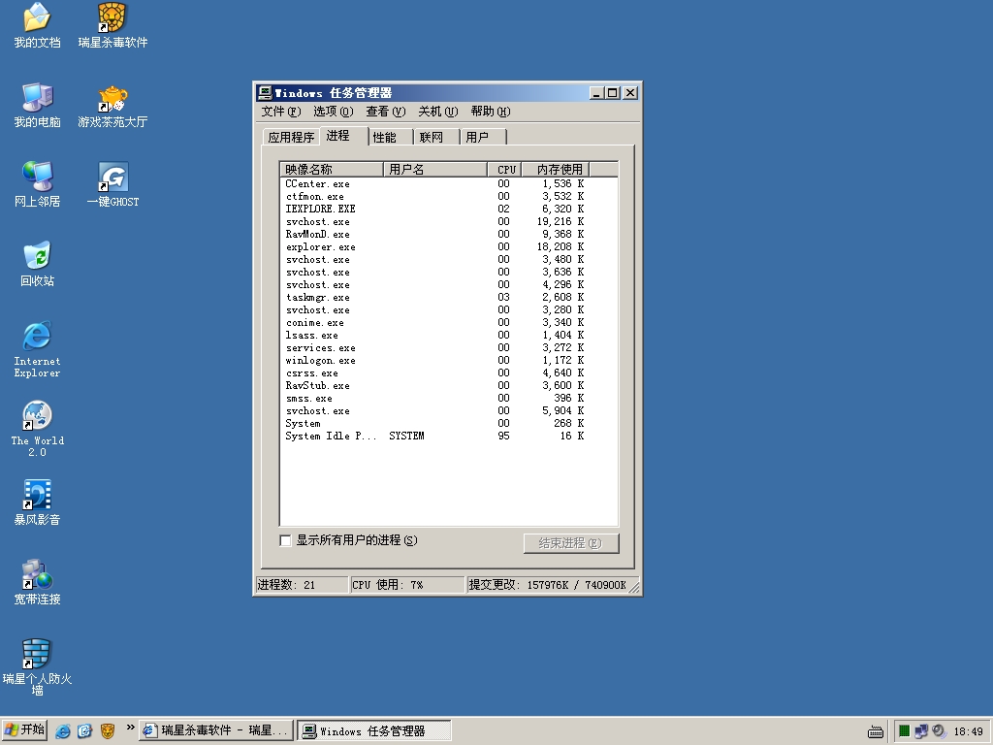Click the 结束进程(E) button

tap(570, 543)
